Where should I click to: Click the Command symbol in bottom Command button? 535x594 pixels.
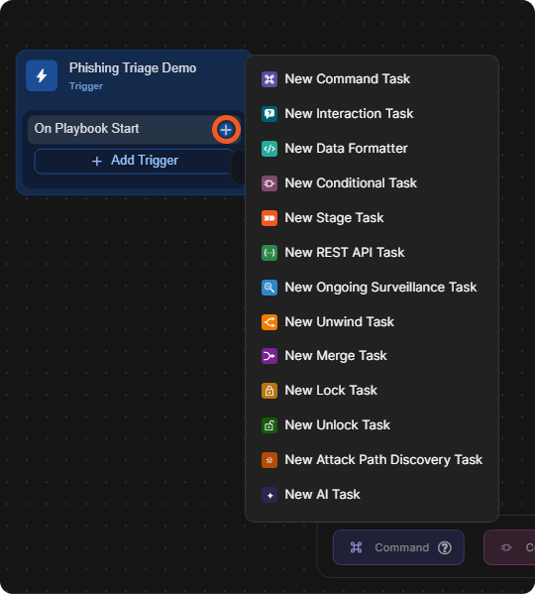point(356,547)
